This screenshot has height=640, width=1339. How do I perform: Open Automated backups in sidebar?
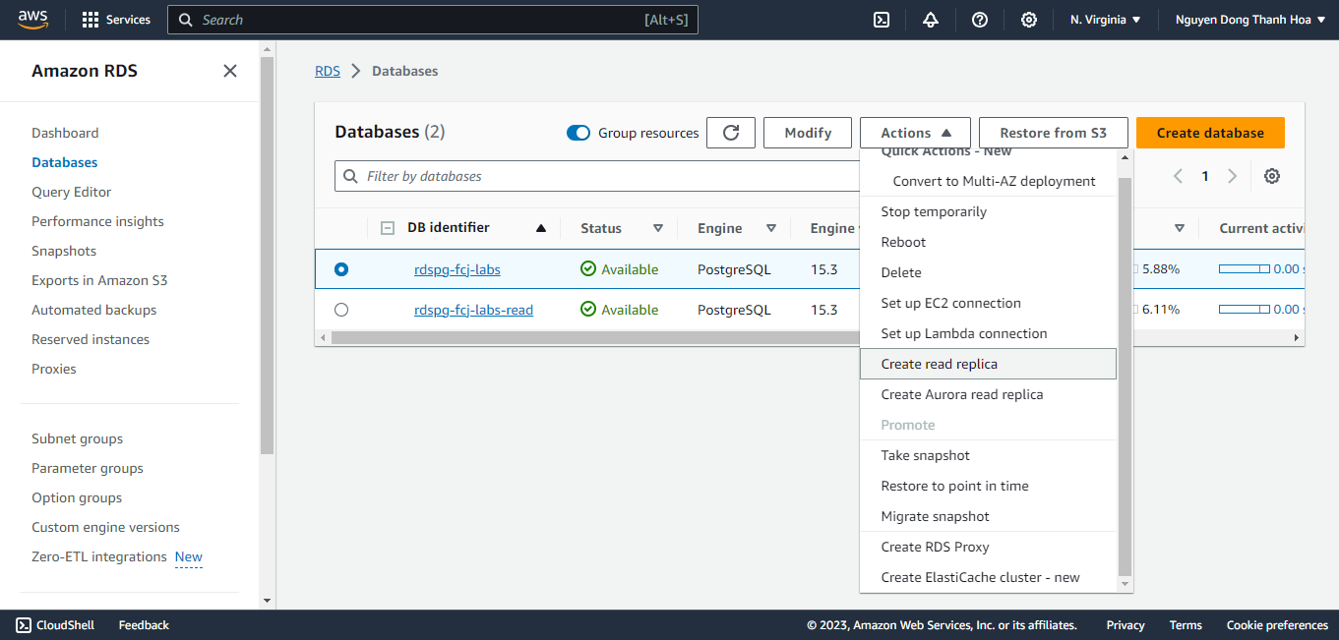pos(94,310)
